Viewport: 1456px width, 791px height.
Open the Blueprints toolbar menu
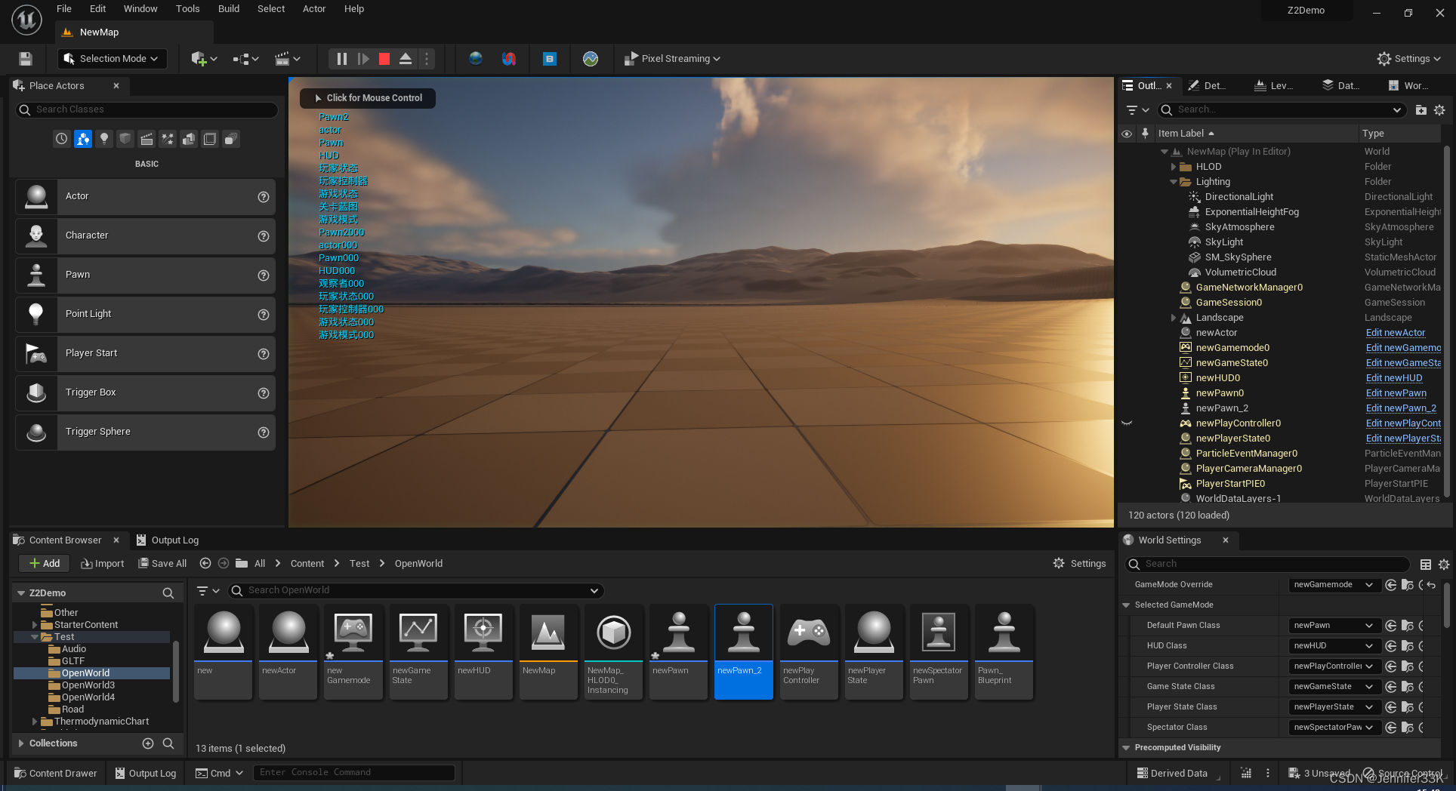point(246,59)
